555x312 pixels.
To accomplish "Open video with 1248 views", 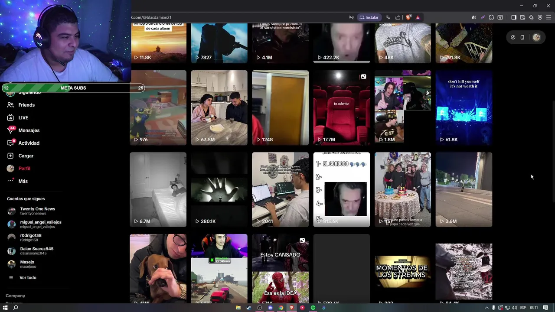I will point(281,107).
